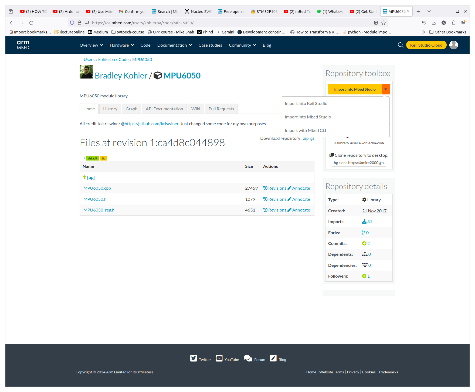Expand the Community nav menu
This screenshot has width=475, height=392.
(x=242, y=45)
